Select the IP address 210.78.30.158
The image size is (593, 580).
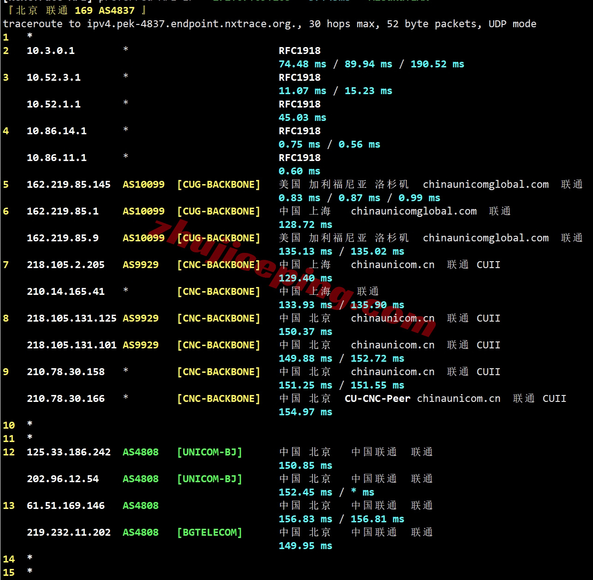click(x=66, y=372)
